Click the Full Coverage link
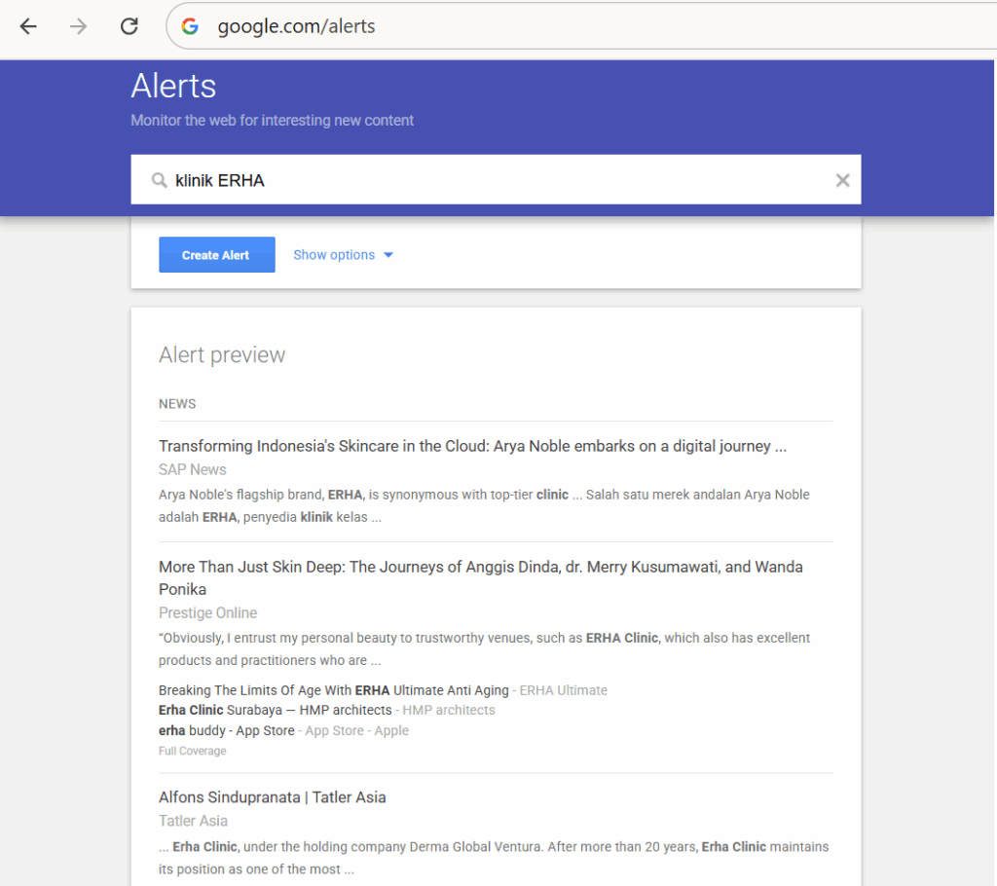 (x=192, y=751)
